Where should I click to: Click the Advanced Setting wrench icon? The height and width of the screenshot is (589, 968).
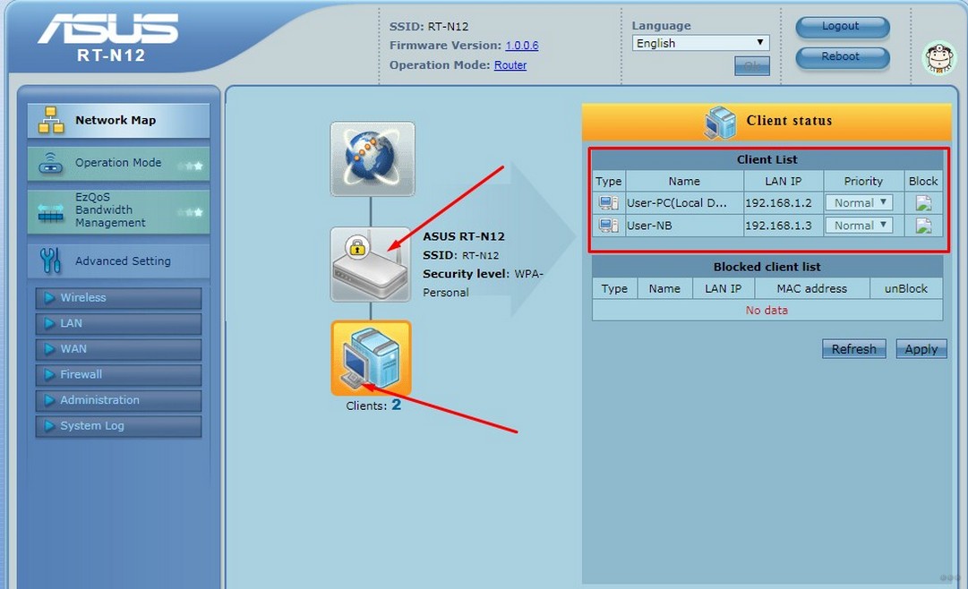tap(51, 260)
